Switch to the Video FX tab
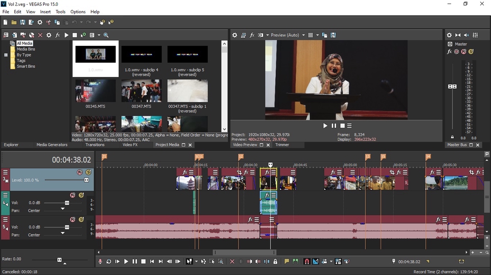The image size is (491, 275). (x=130, y=145)
